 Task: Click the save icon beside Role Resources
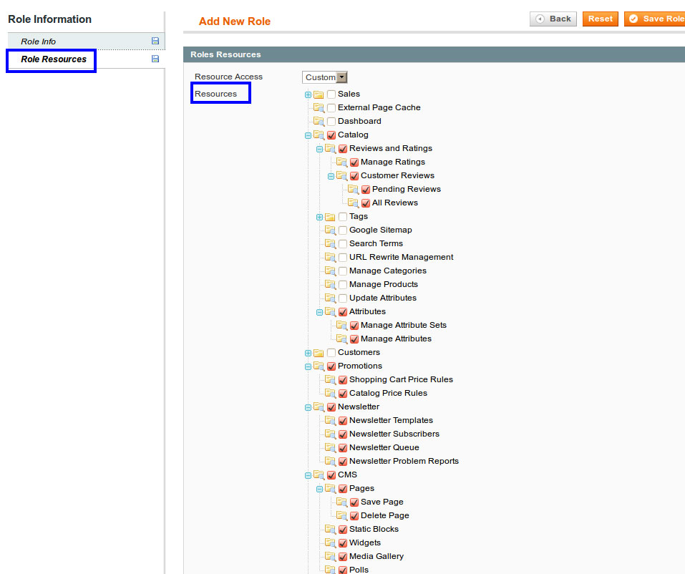pyautogui.click(x=155, y=59)
